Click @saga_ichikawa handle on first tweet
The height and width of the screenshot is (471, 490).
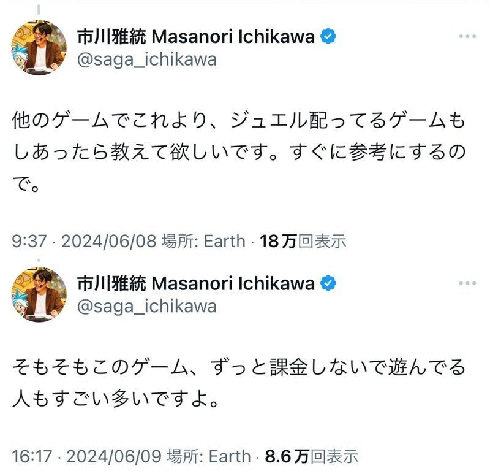pos(147,59)
